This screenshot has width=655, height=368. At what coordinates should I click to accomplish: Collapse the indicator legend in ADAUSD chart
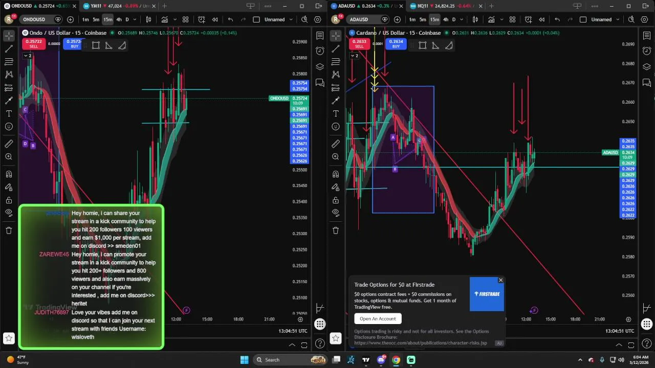point(354,56)
